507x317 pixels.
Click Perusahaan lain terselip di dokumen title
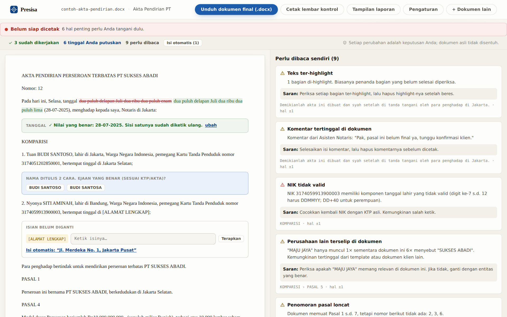(335, 241)
